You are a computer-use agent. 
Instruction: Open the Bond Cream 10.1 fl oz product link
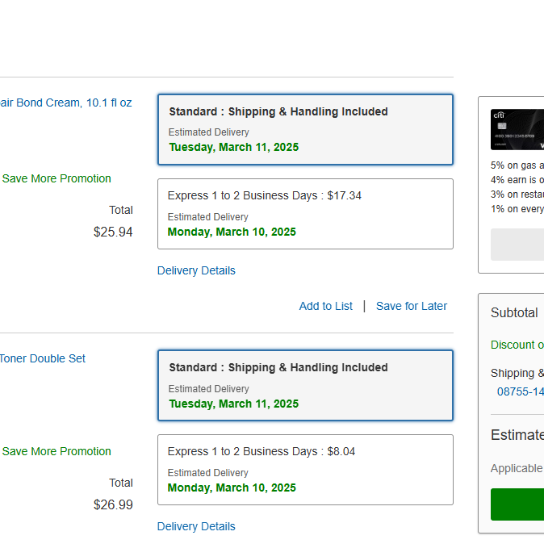click(65, 103)
